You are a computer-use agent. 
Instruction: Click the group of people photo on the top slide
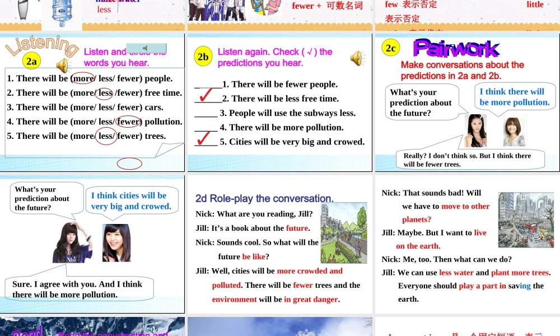tap(217, 10)
